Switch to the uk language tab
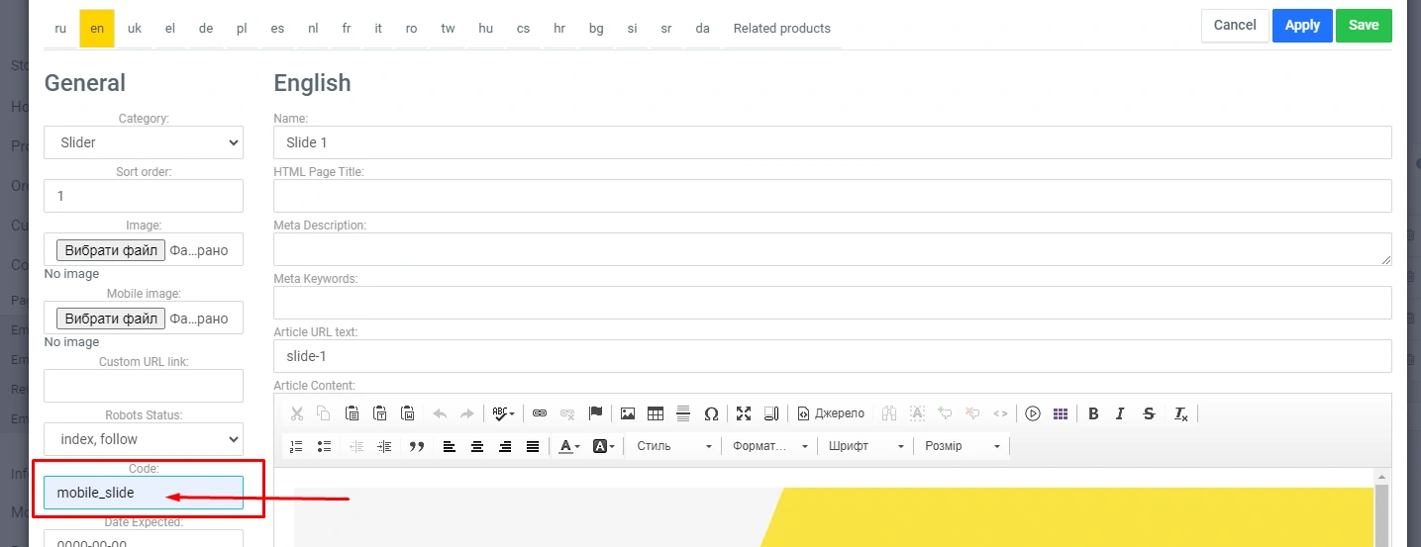The image size is (1421, 547). tap(135, 29)
